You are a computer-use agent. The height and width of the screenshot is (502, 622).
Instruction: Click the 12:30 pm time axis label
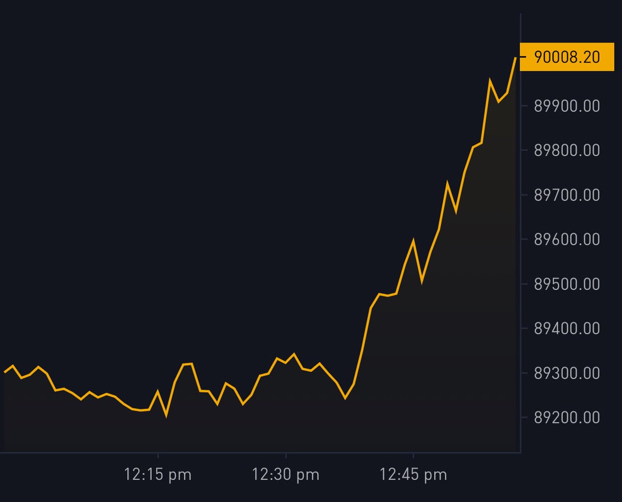pyautogui.click(x=286, y=474)
